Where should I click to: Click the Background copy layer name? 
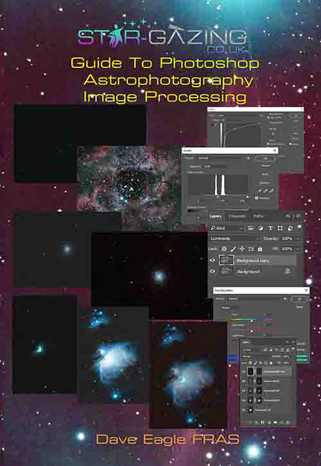click(253, 261)
